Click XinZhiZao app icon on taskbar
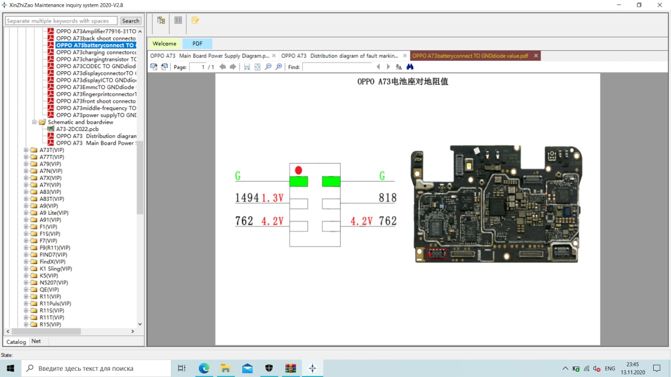Image resolution: width=671 pixels, height=377 pixels. tap(312, 368)
